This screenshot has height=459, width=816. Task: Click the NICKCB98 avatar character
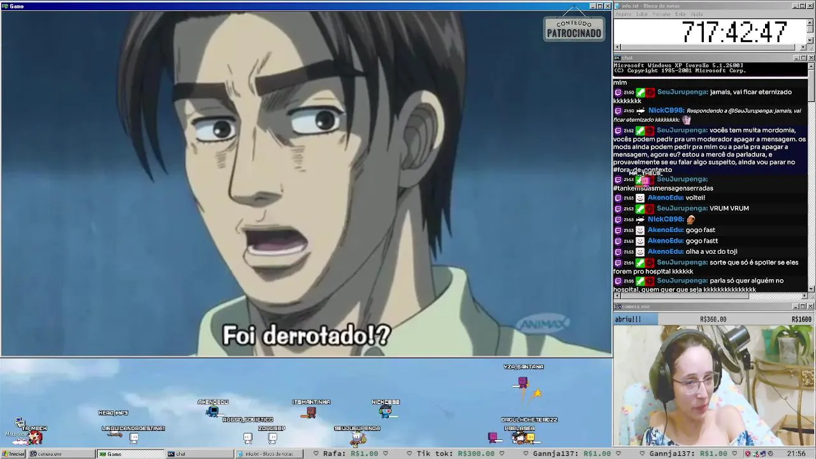[385, 412]
